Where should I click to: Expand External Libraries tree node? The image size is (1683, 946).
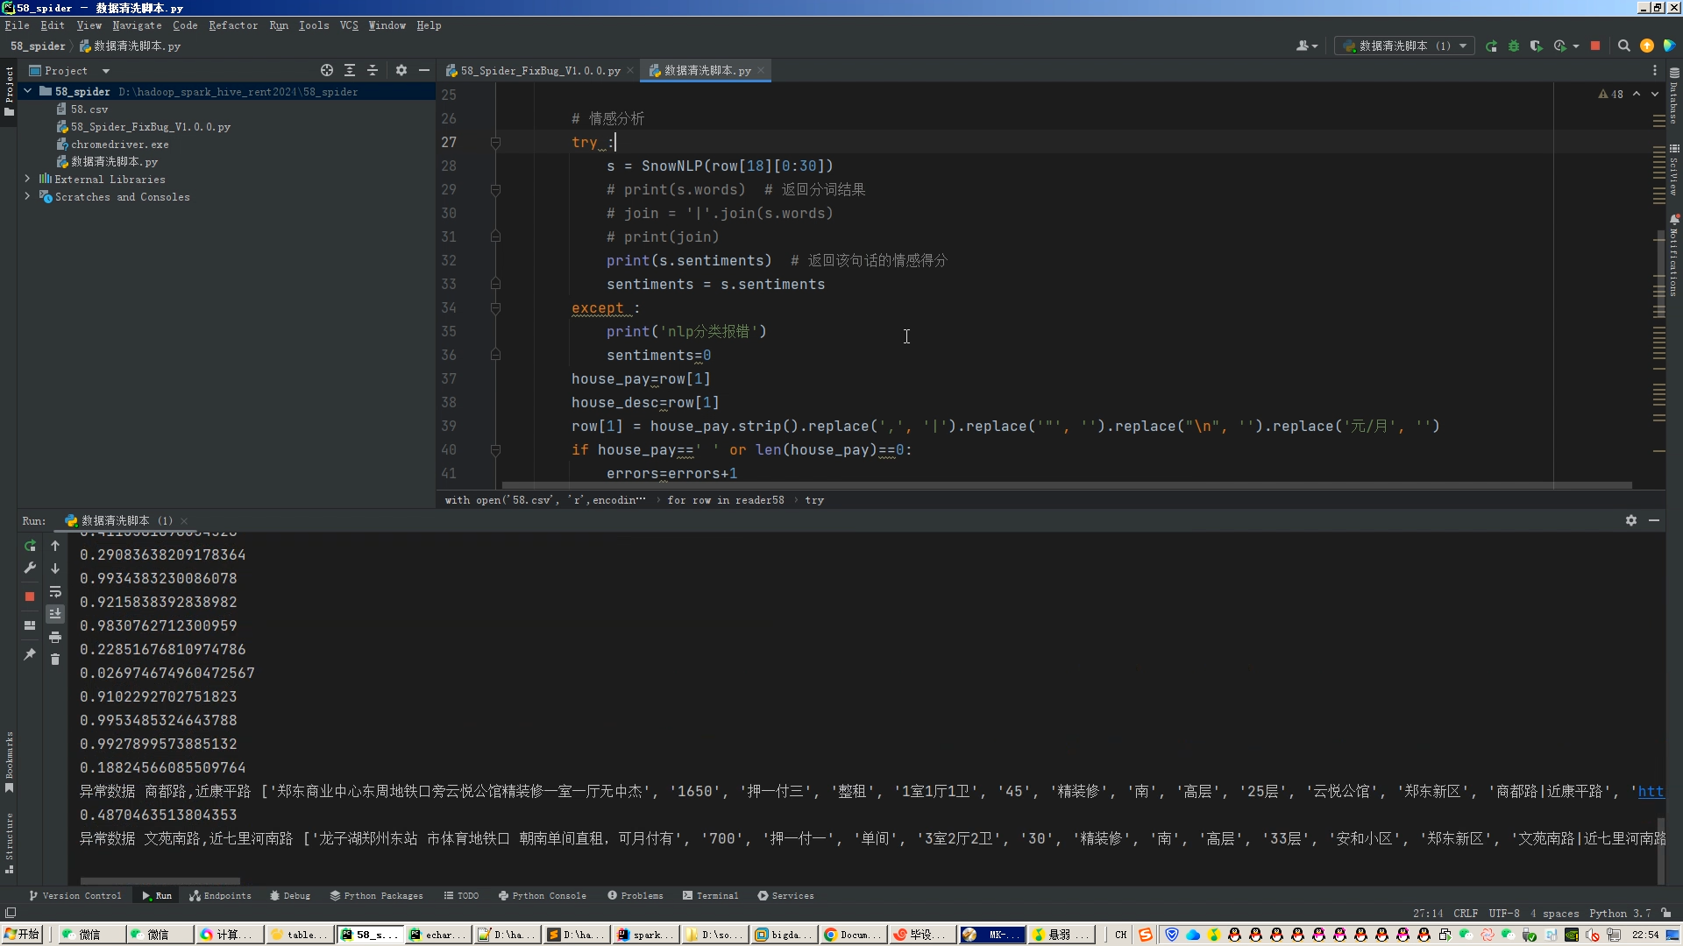(27, 179)
